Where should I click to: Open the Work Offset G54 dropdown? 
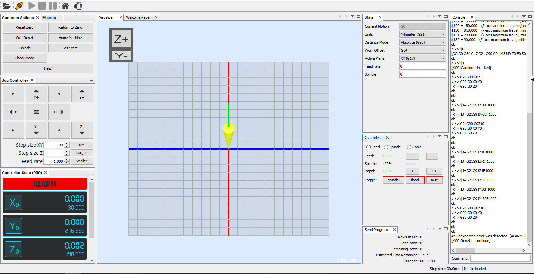tap(422, 50)
